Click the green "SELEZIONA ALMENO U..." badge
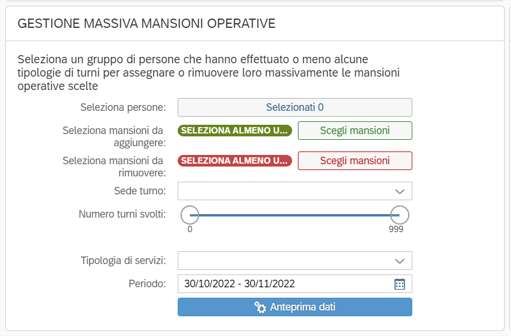511x336 pixels. click(x=234, y=131)
